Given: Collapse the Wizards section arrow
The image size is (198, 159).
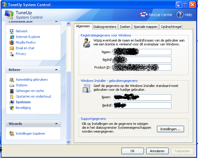Looking at the screenshot, I should [x=56, y=123].
